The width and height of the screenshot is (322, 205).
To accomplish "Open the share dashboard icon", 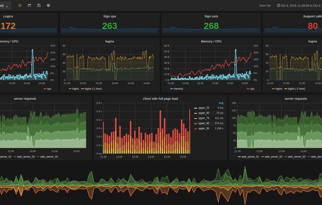I will click(29, 6).
